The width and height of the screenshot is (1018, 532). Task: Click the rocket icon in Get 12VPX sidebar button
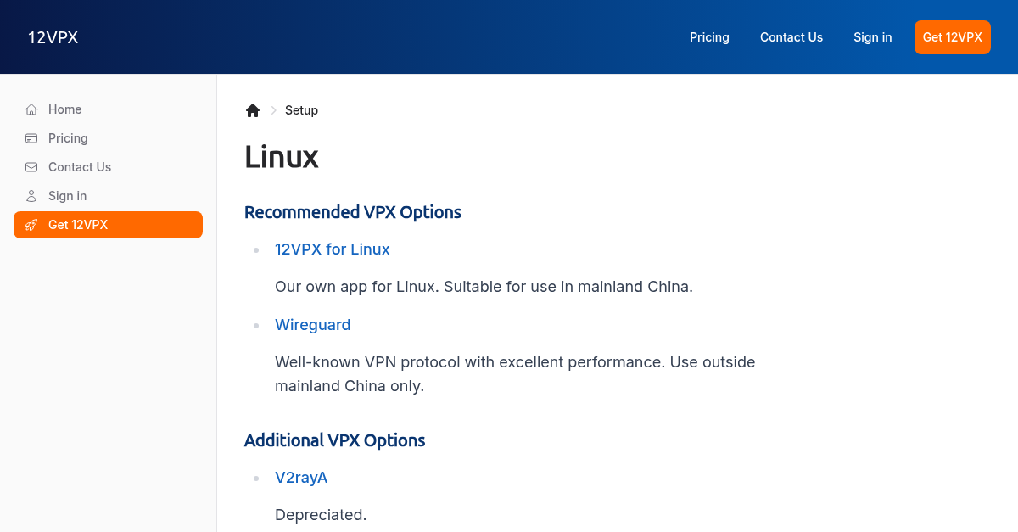pyautogui.click(x=31, y=225)
